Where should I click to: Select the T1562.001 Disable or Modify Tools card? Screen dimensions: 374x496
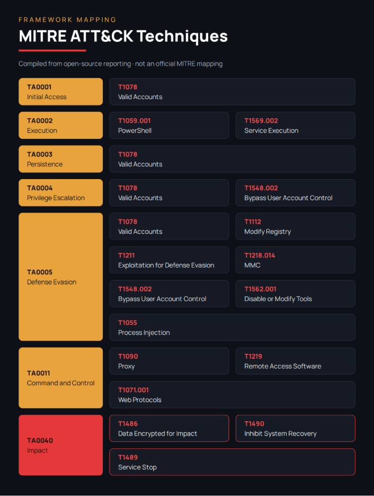click(295, 294)
